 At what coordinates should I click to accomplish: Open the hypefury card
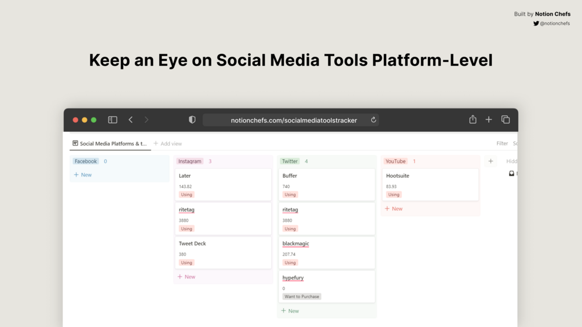(293, 278)
